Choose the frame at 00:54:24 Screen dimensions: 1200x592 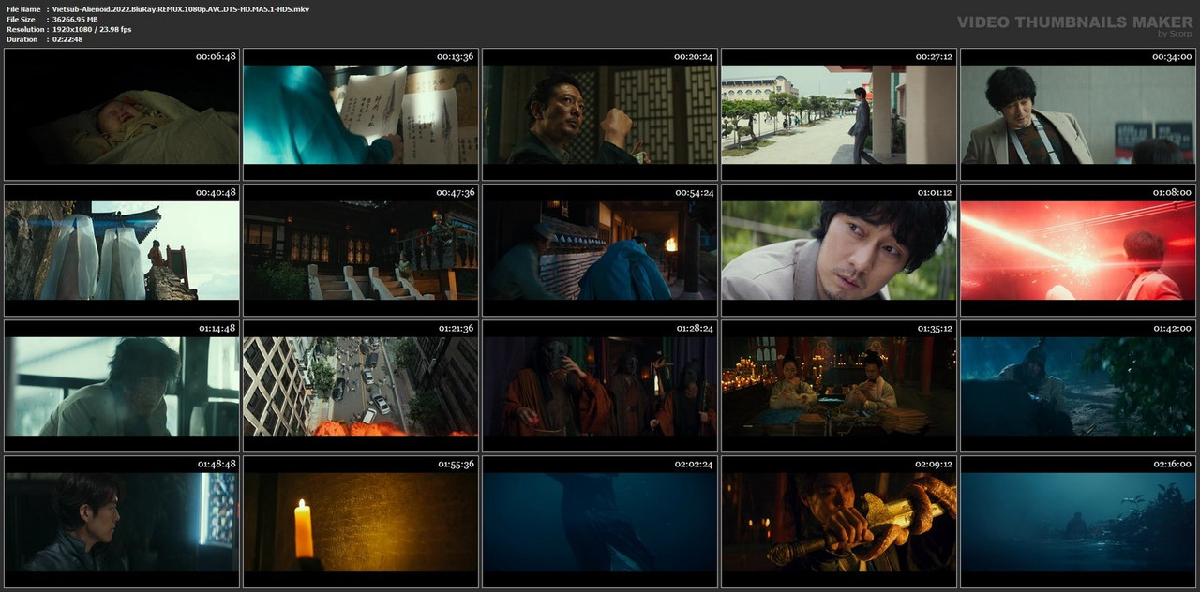600,250
